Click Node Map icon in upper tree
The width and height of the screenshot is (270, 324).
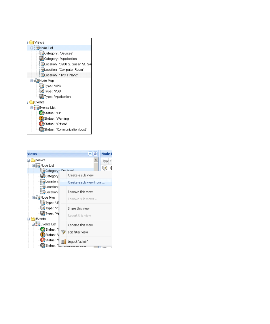[x=37, y=80]
